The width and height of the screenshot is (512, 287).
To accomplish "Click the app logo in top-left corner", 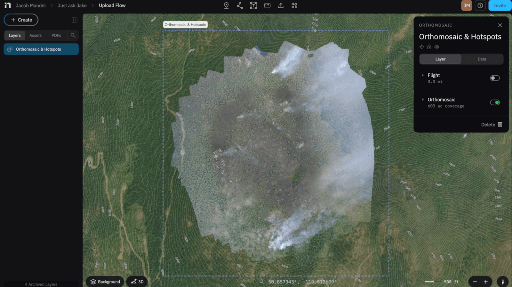I will click(7, 5).
